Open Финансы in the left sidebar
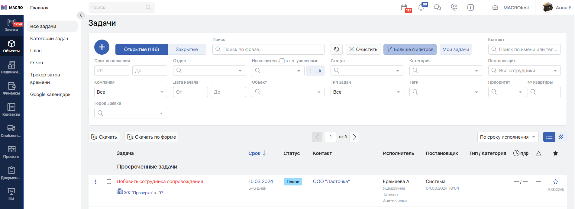The width and height of the screenshot is (575, 209). [11, 88]
